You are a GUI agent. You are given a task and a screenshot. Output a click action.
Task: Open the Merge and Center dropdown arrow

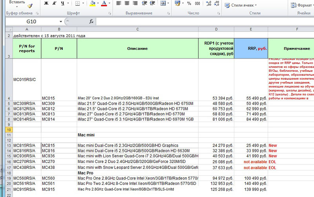pos(168,3)
